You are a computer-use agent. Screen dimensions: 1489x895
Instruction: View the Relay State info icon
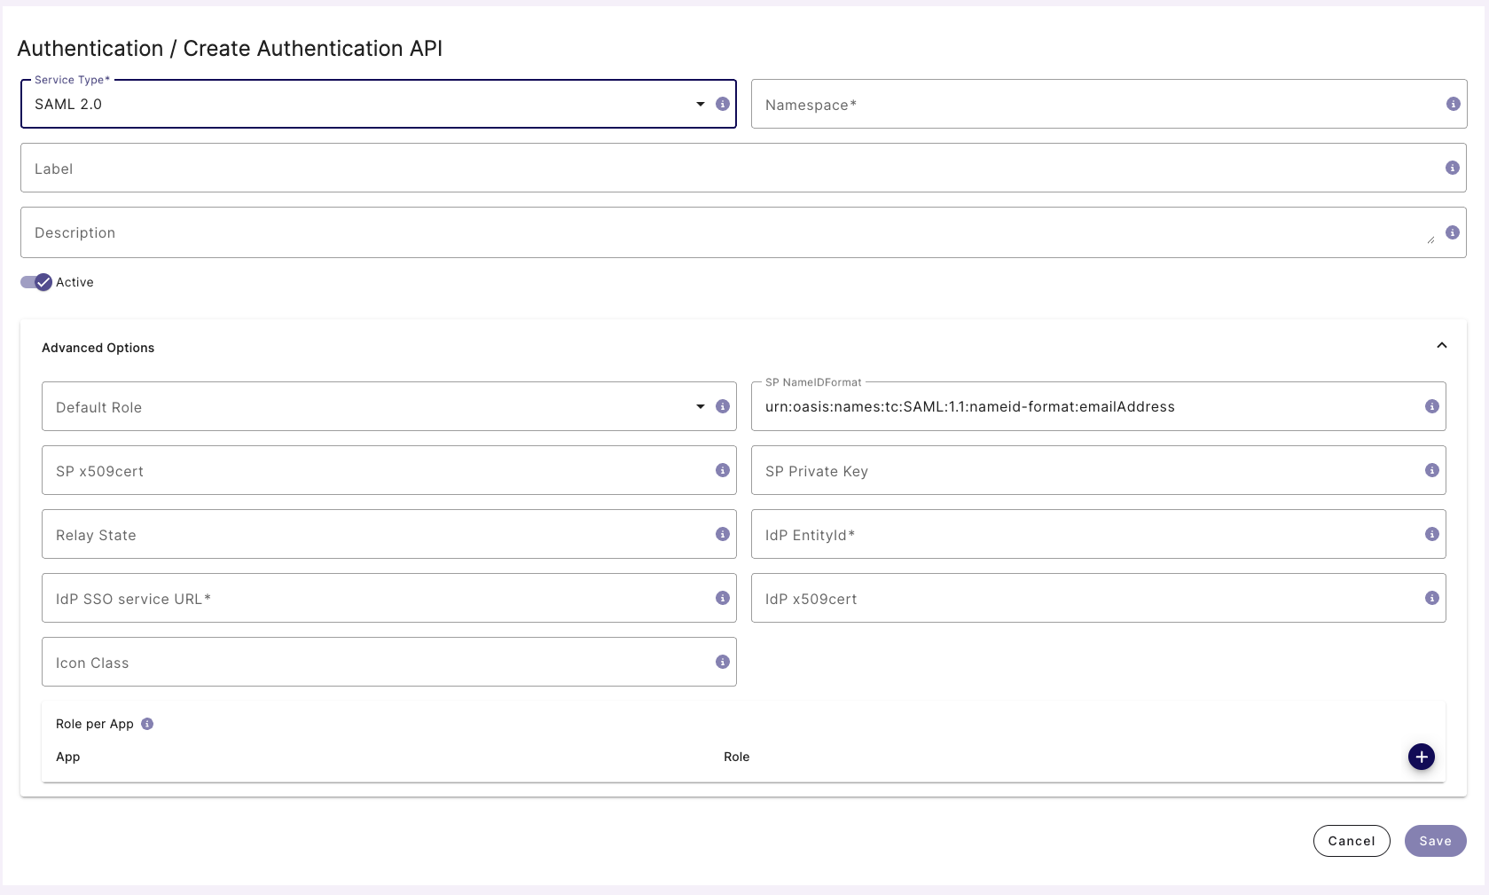pyautogui.click(x=722, y=535)
